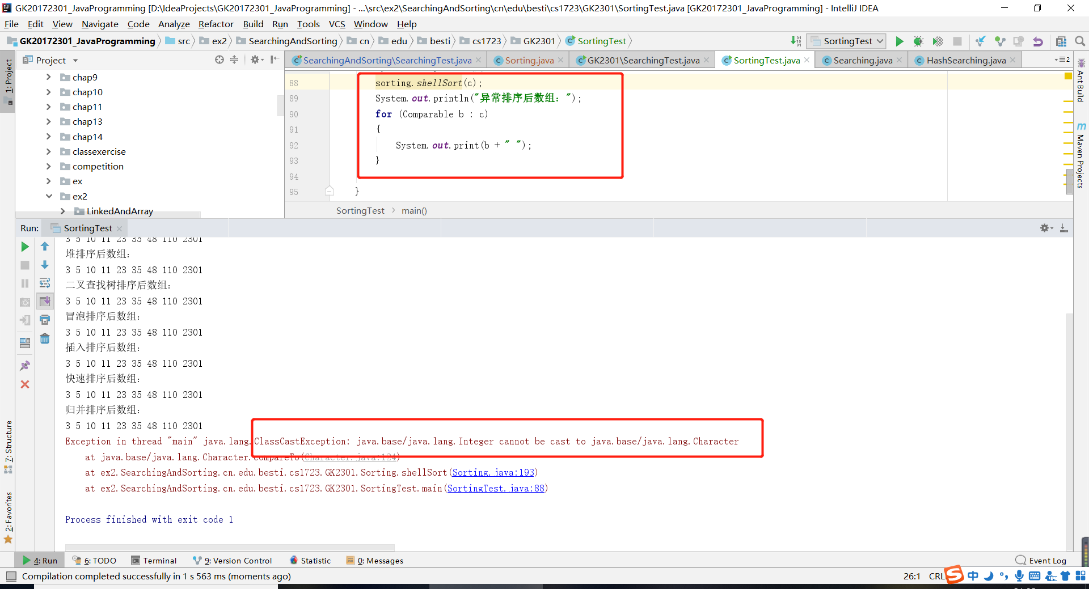Open the 6: TODO tool window
This screenshot has height=589, width=1089.
(x=94, y=560)
